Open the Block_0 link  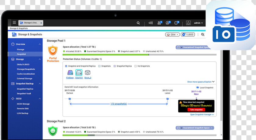(88, 78)
